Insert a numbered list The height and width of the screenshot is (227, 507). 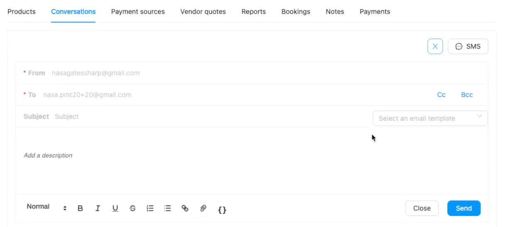[150, 208]
